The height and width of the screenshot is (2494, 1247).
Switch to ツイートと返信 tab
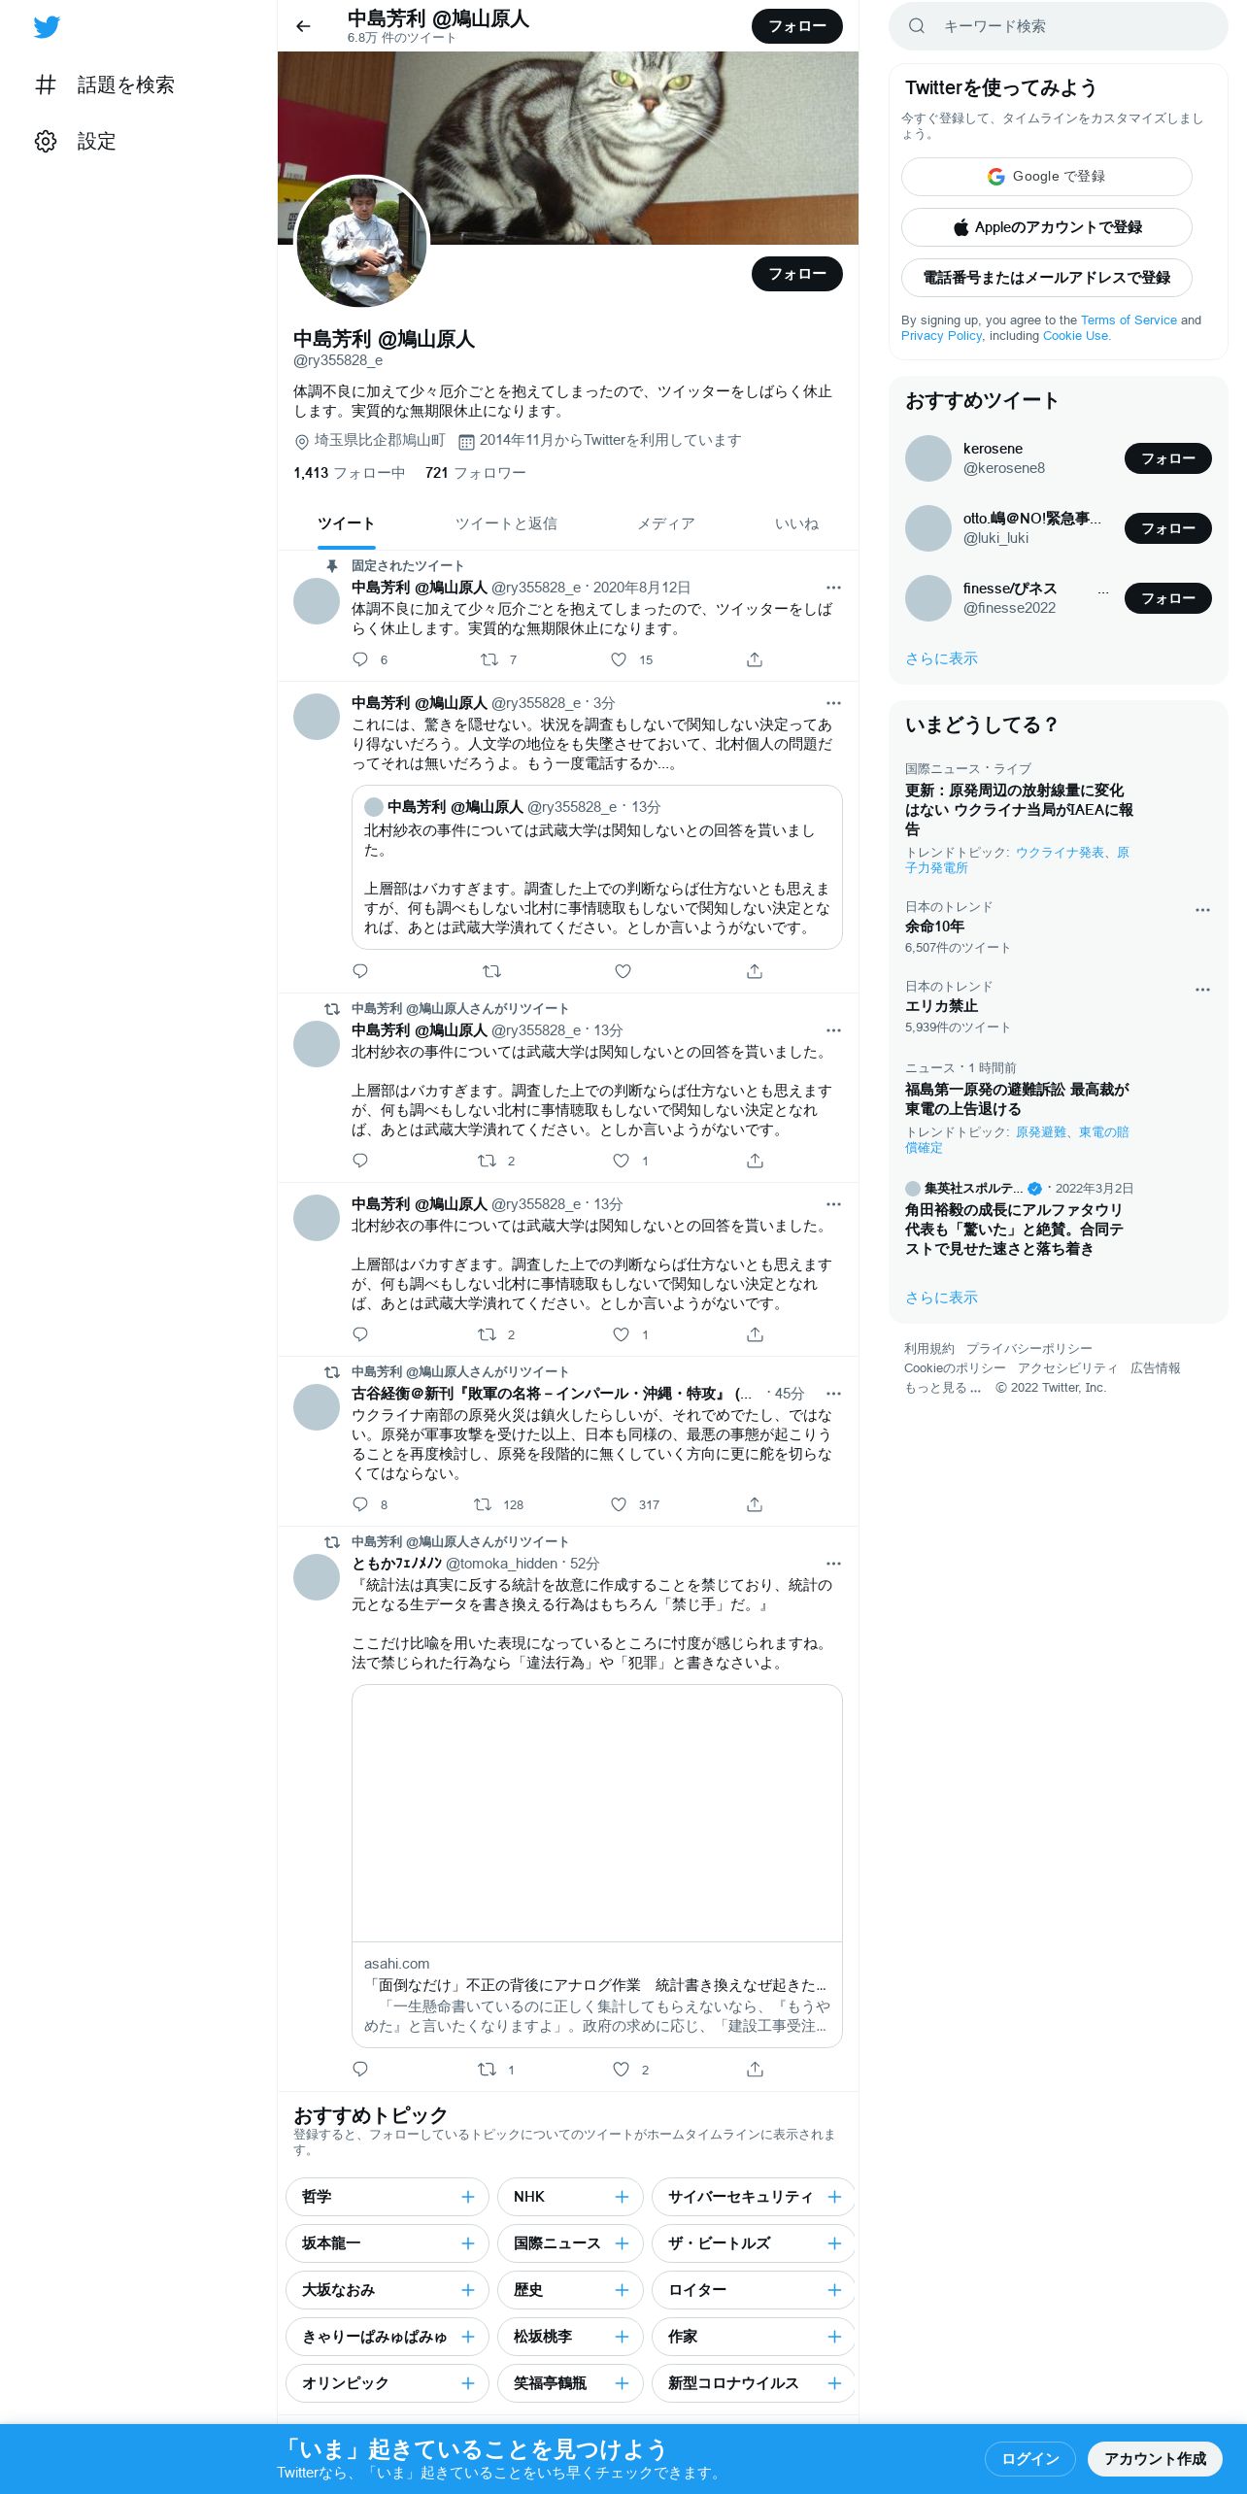pyautogui.click(x=506, y=523)
